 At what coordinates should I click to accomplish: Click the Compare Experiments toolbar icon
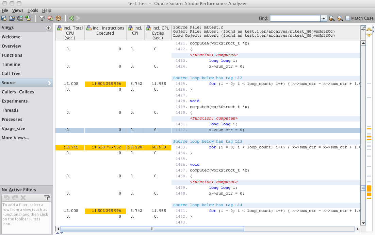pos(20,18)
